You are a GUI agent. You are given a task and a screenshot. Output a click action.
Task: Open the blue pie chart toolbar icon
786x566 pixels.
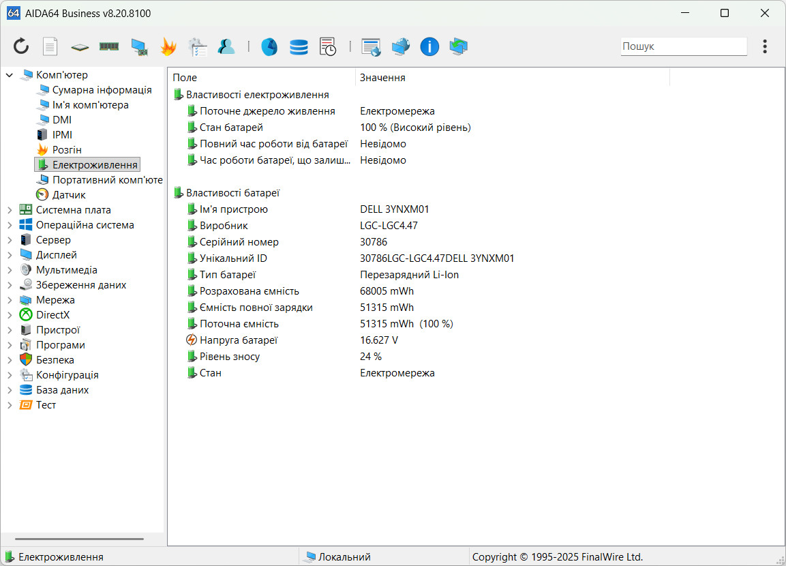269,46
